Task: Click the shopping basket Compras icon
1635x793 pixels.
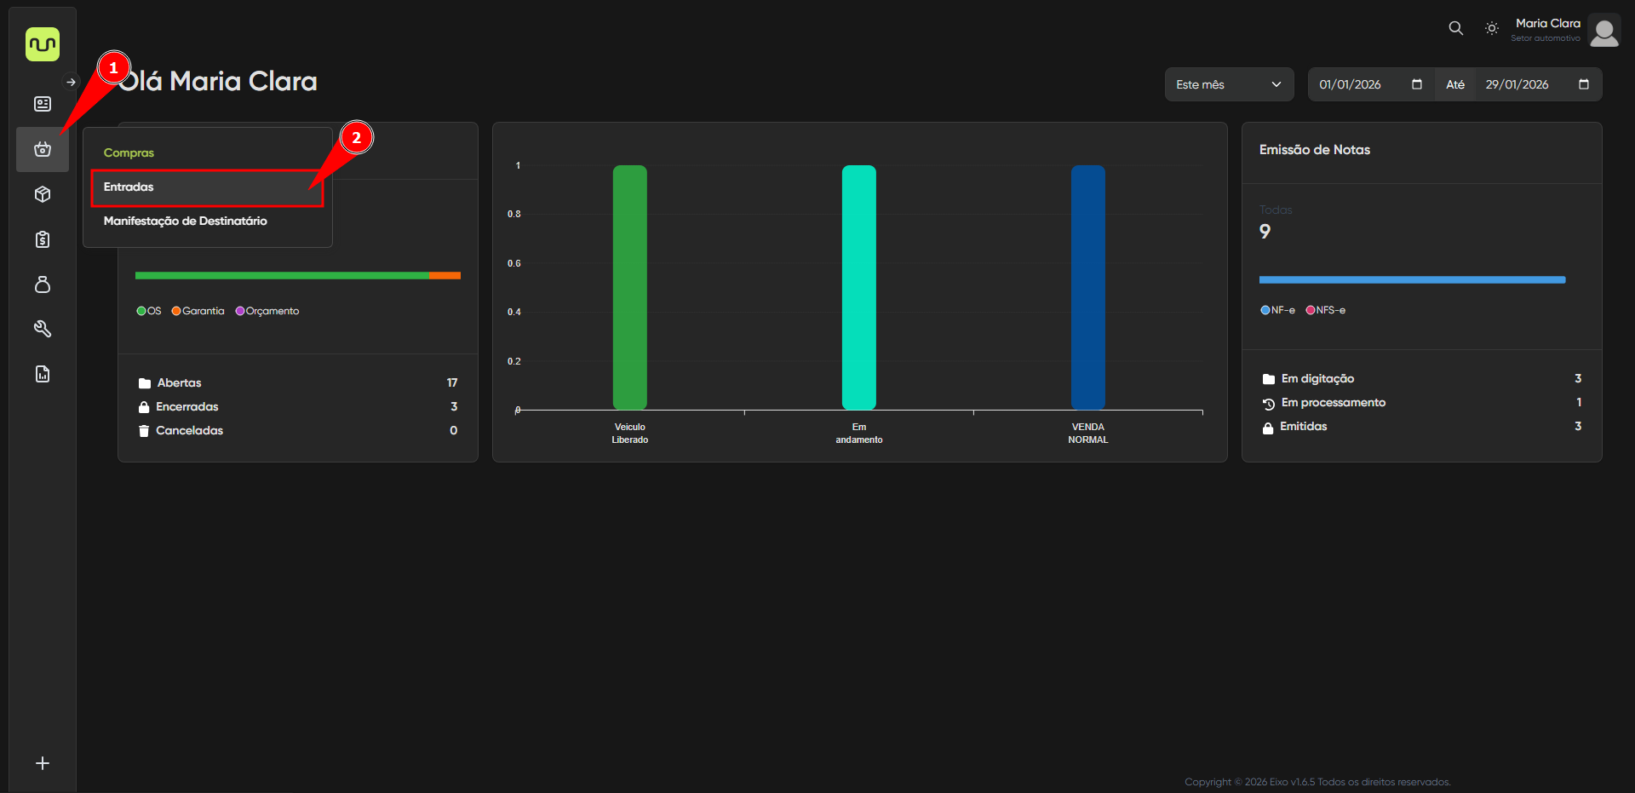Action: click(x=43, y=149)
